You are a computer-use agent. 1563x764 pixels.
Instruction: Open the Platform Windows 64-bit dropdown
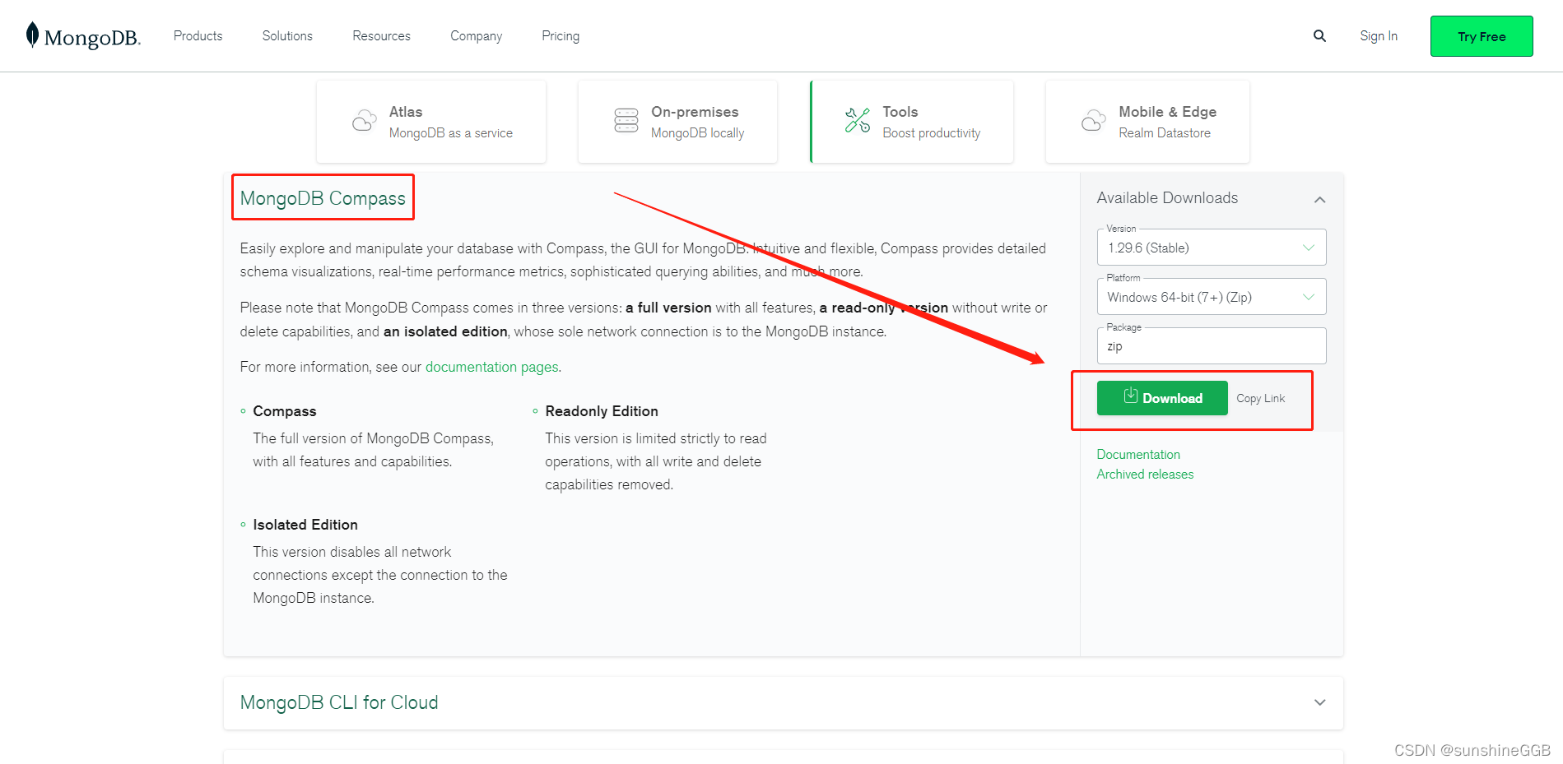coord(1212,297)
